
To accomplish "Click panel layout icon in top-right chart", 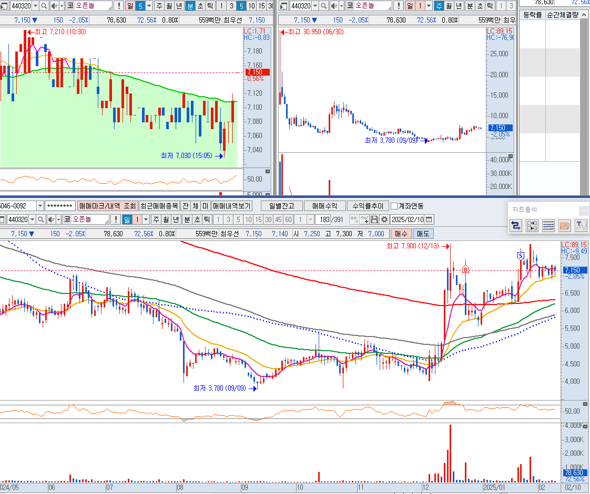I will click(x=284, y=6).
